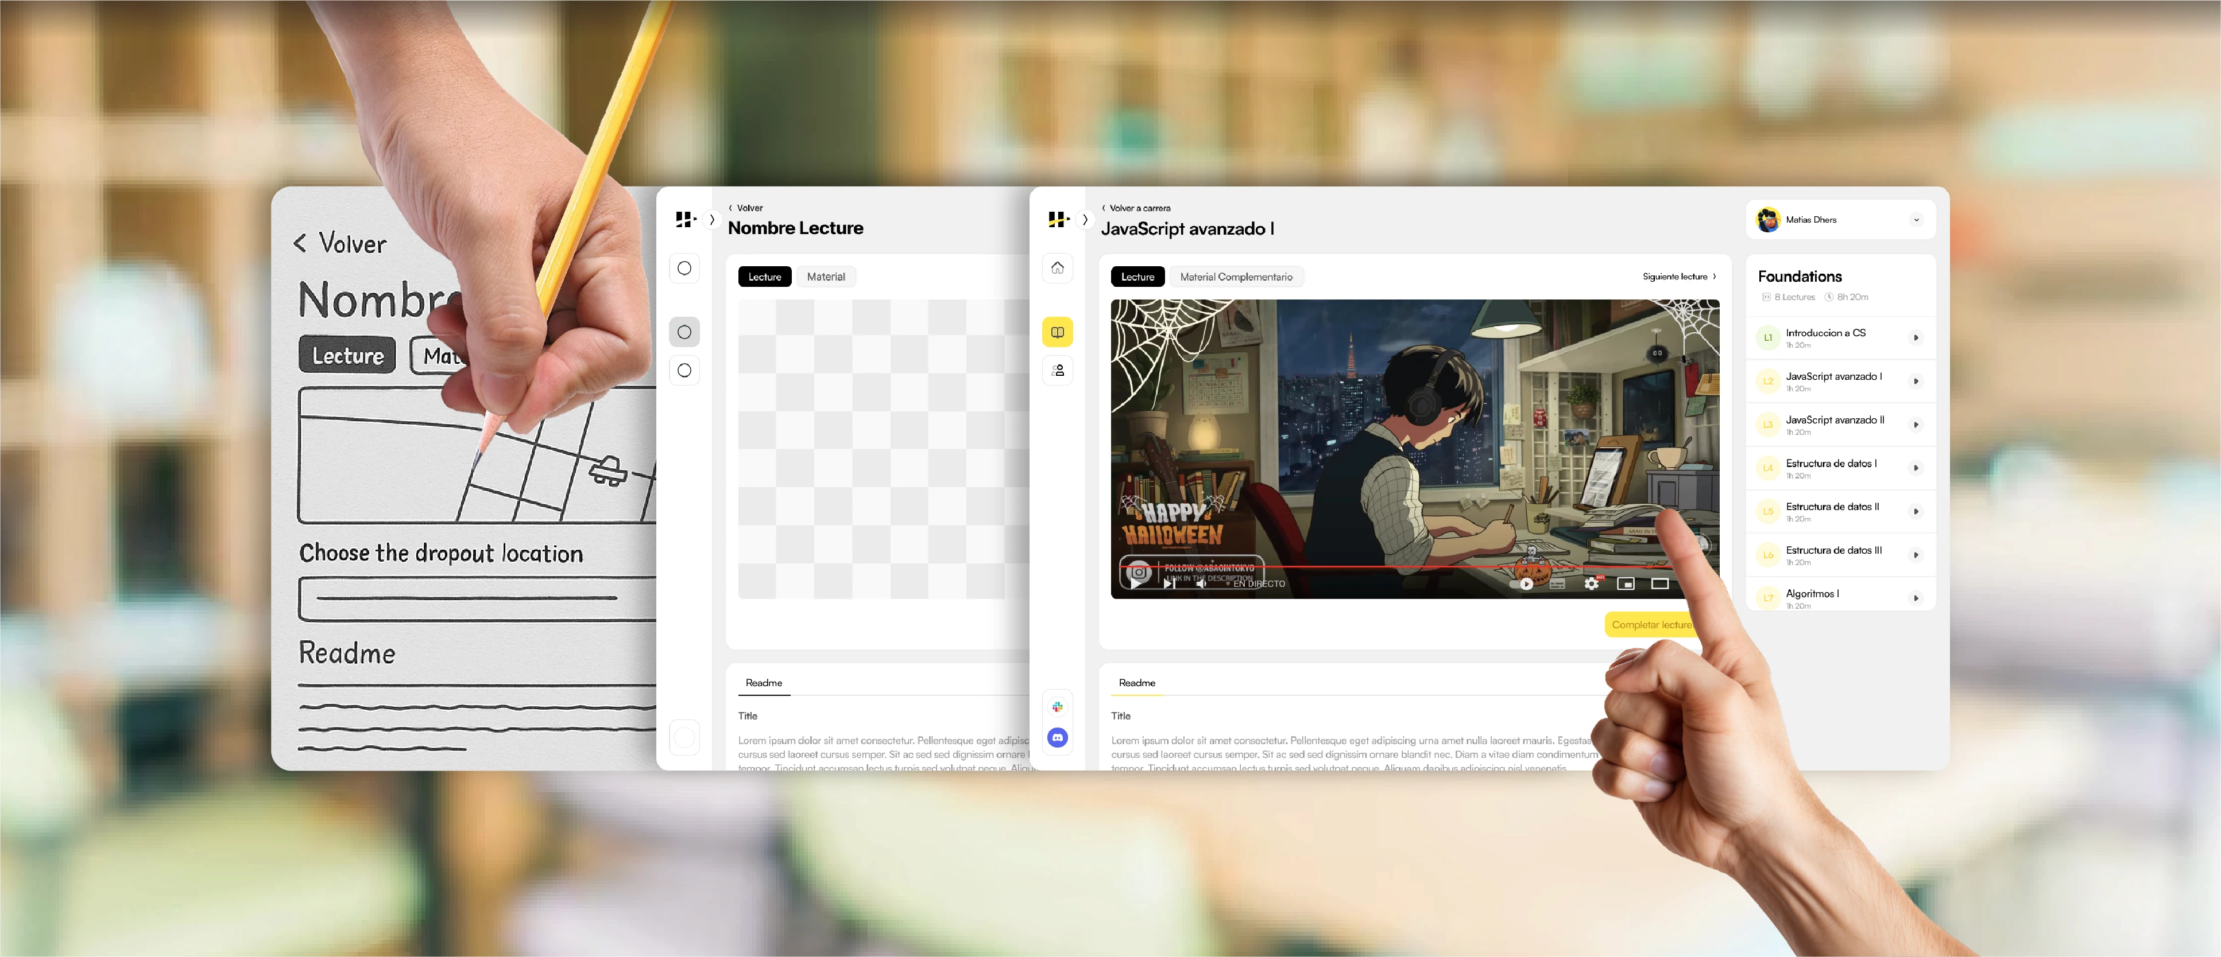The image size is (2221, 957).
Task: Select the yellow book courses icon
Action: click(x=1057, y=333)
